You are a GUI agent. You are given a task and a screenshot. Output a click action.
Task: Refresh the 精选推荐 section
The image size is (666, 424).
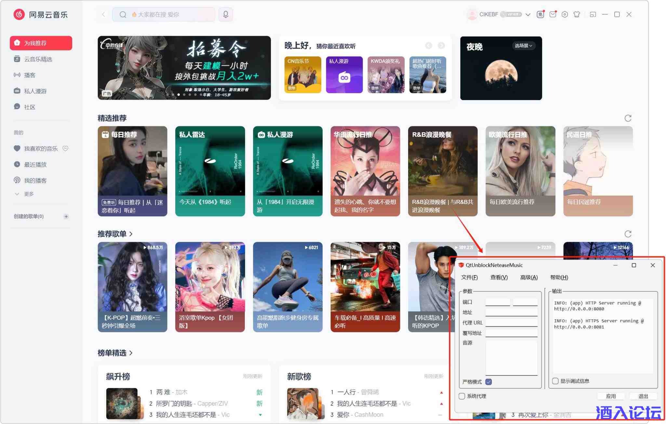(x=628, y=118)
